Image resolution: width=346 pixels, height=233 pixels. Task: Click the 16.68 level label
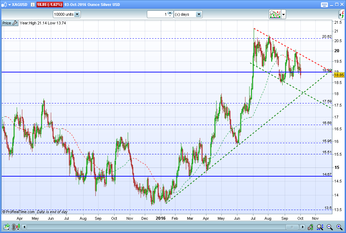(x=327, y=123)
